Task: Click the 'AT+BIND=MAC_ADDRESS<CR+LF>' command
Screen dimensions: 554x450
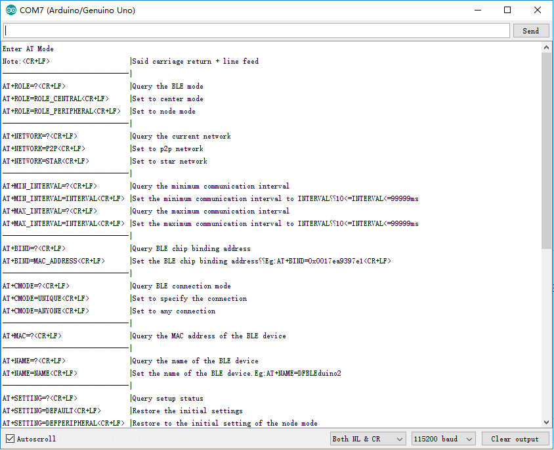Action: pos(54,261)
